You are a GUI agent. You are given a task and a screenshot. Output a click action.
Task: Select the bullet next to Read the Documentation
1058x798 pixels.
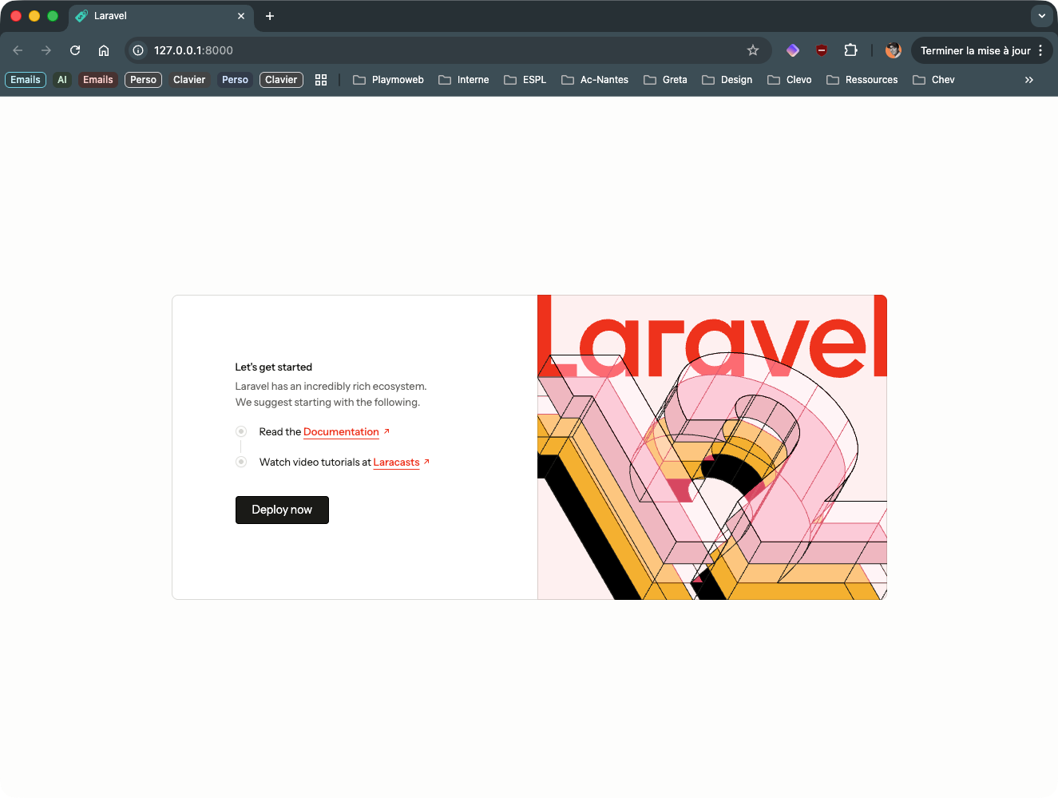pyautogui.click(x=241, y=431)
